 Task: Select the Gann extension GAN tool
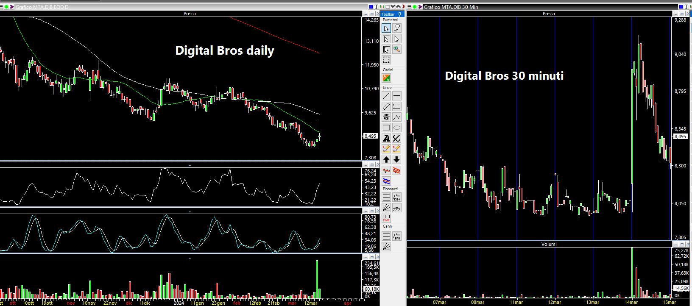click(x=396, y=236)
